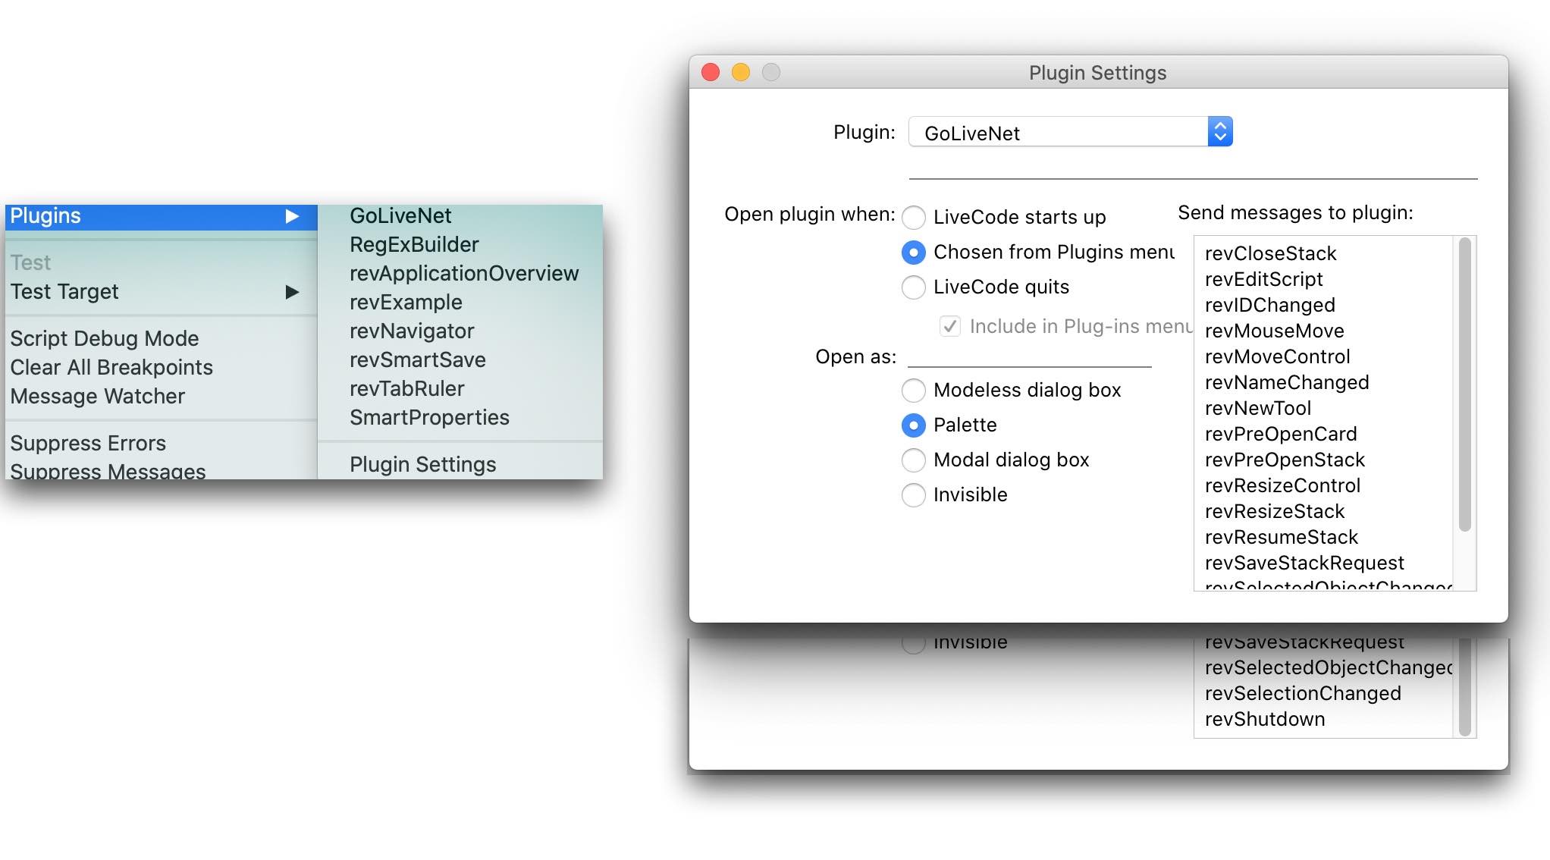Click the yellow minimize window button
The width and height of the screenshot is (1550, 860).
[741, 72]
